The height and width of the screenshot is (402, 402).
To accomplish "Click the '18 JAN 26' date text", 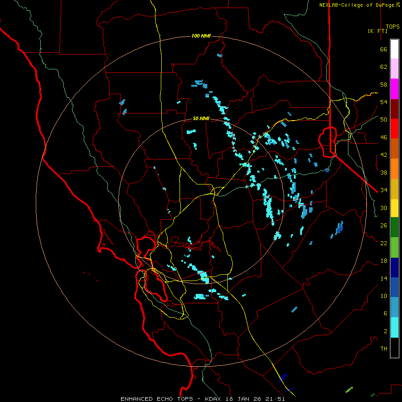I will (x=246, y=399).
